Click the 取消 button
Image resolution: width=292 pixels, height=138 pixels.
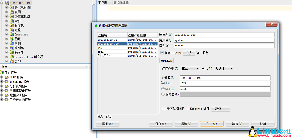click(263, 124)
